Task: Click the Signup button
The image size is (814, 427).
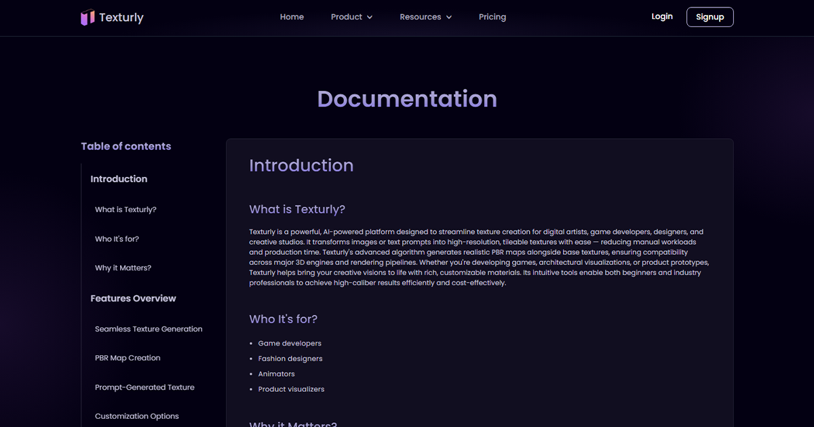Action: click(710, 17)
